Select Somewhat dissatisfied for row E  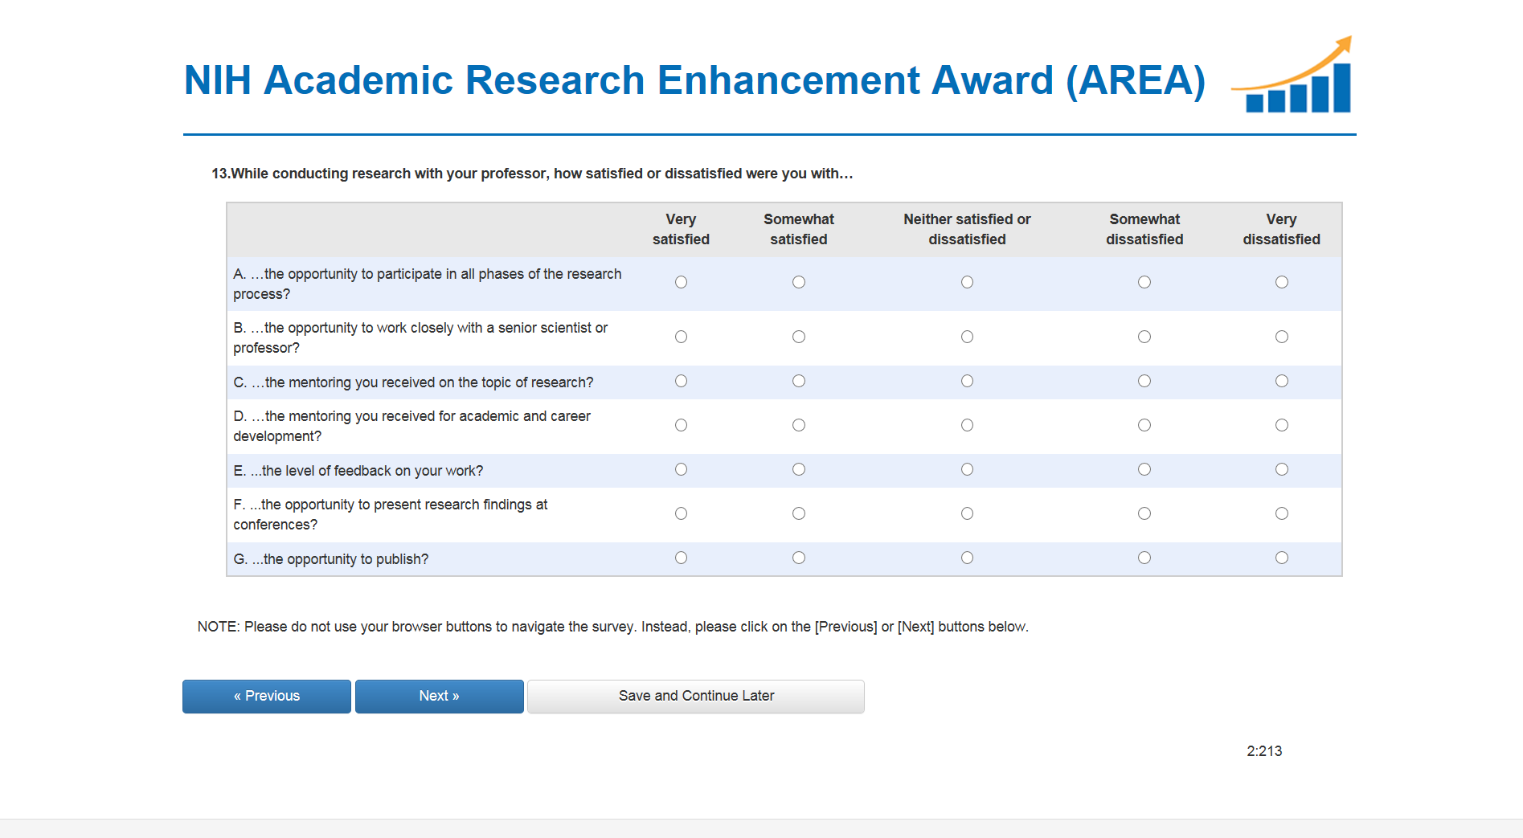[1144, 469]
